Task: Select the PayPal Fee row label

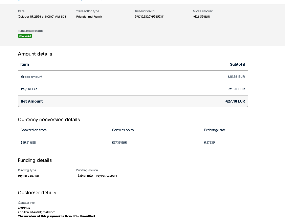Action: 29,89
